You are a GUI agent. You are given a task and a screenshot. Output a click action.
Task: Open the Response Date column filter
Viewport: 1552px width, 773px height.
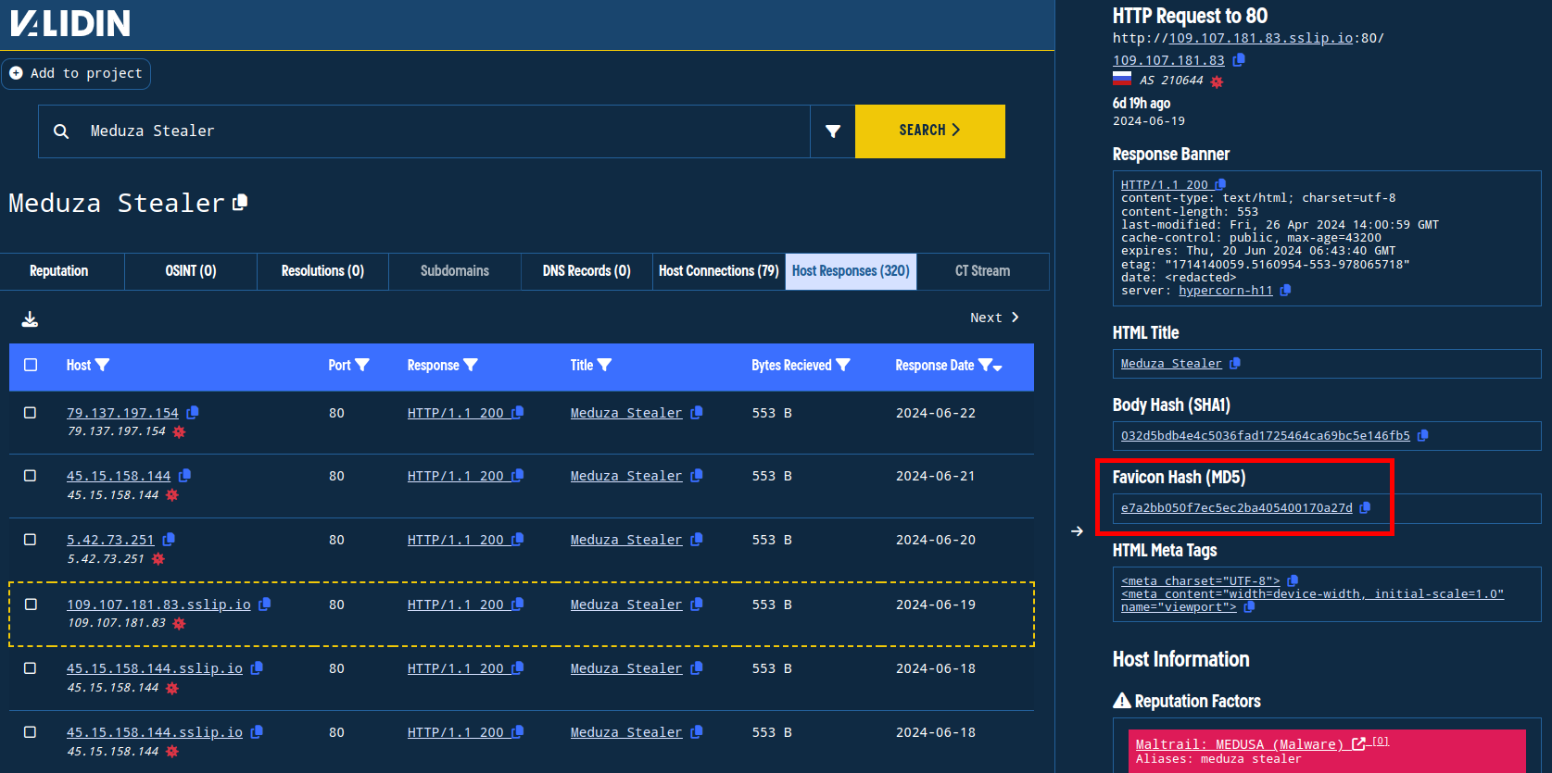pyautogui.click(x=985, y=365)
